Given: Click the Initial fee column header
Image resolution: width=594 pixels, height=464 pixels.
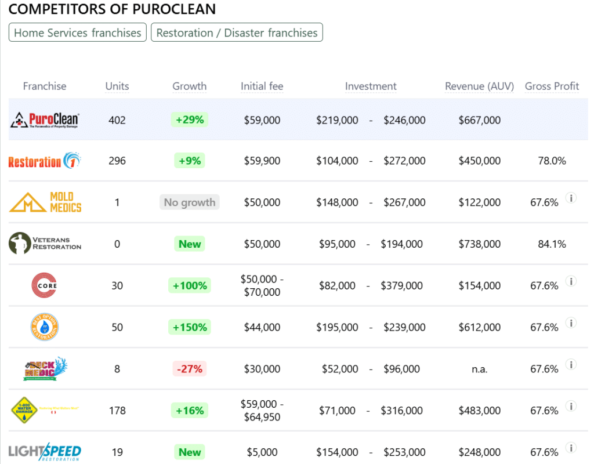Looking at the screenshot, I should 262,86.
